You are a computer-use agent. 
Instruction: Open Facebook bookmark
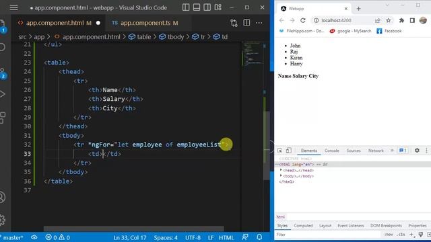coord(389,31)
